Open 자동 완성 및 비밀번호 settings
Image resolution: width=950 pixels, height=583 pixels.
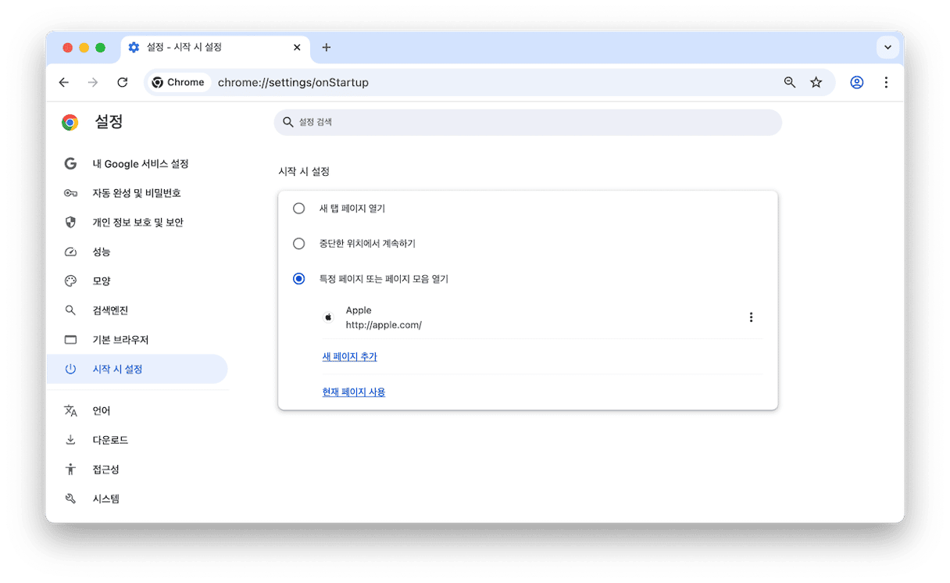[x=137, y=193]
